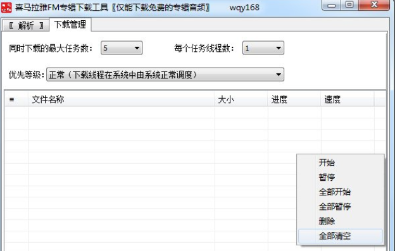Choose 暂停 from the context menu
Screen dimensions: 395x251
pos(341,177)
